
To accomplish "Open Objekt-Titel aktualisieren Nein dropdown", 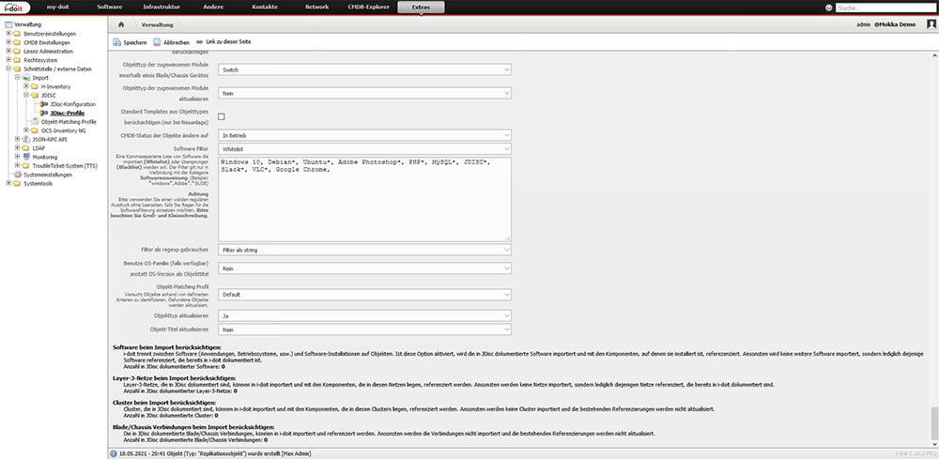I will 364,329.
